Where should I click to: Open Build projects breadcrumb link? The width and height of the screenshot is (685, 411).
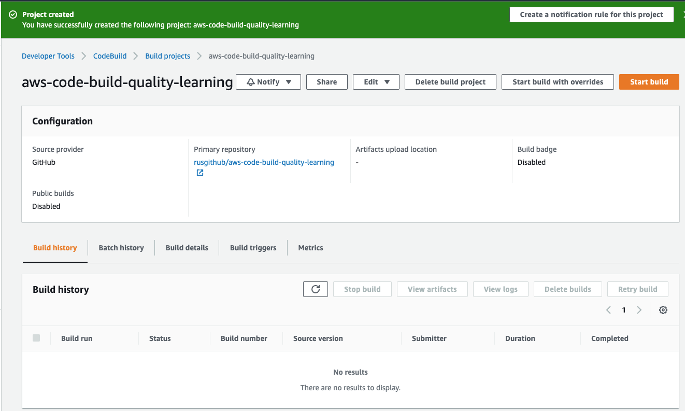(168, 56)
